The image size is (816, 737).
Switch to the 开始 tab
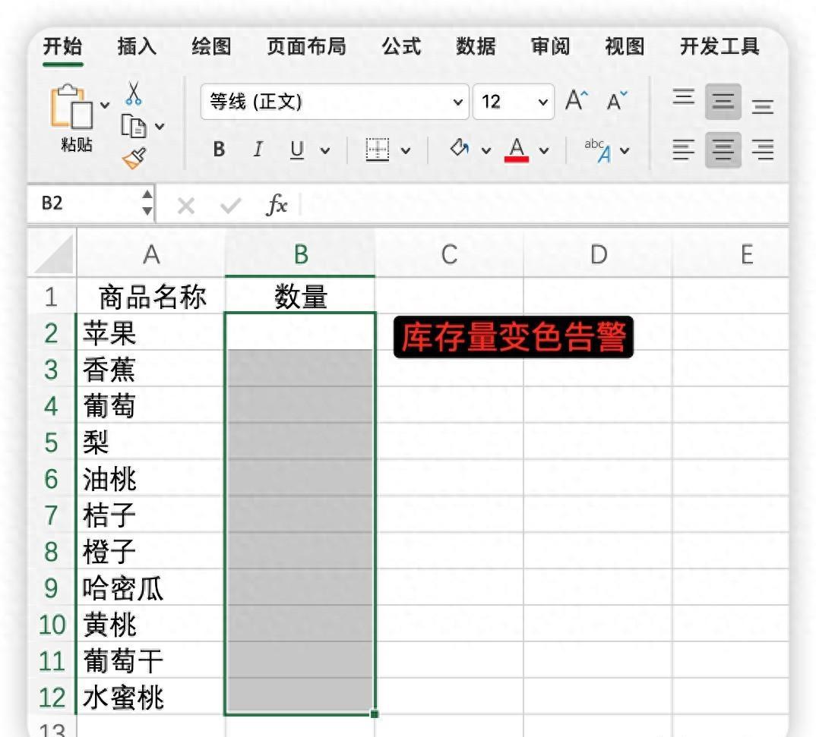coord(63,46)
